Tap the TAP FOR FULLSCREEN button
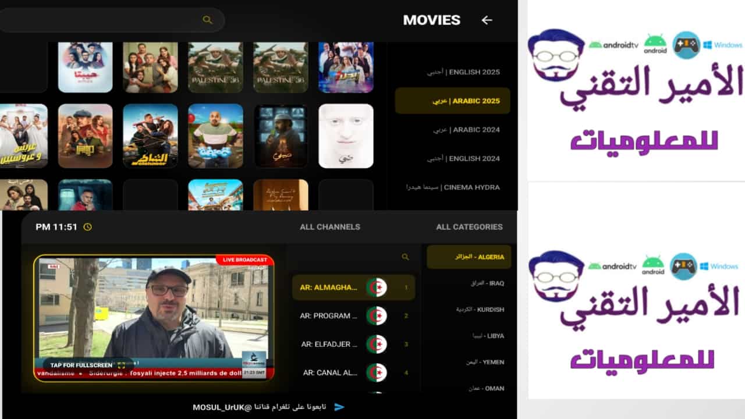 pos(87,365)
